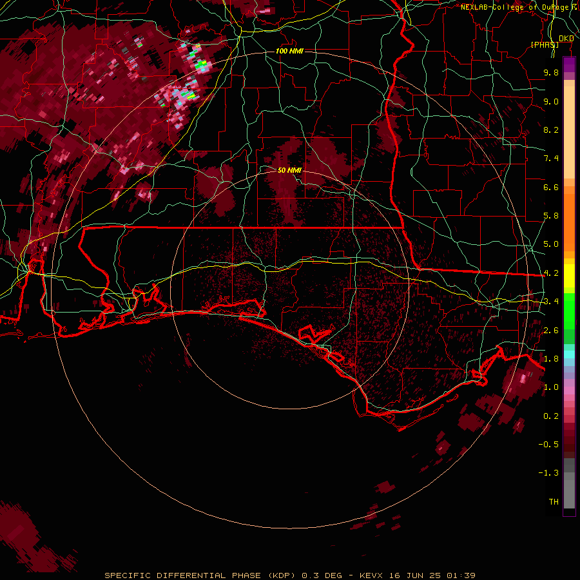Pick the dark maroon segment of the color bar
580x580 pixels.
569,440
